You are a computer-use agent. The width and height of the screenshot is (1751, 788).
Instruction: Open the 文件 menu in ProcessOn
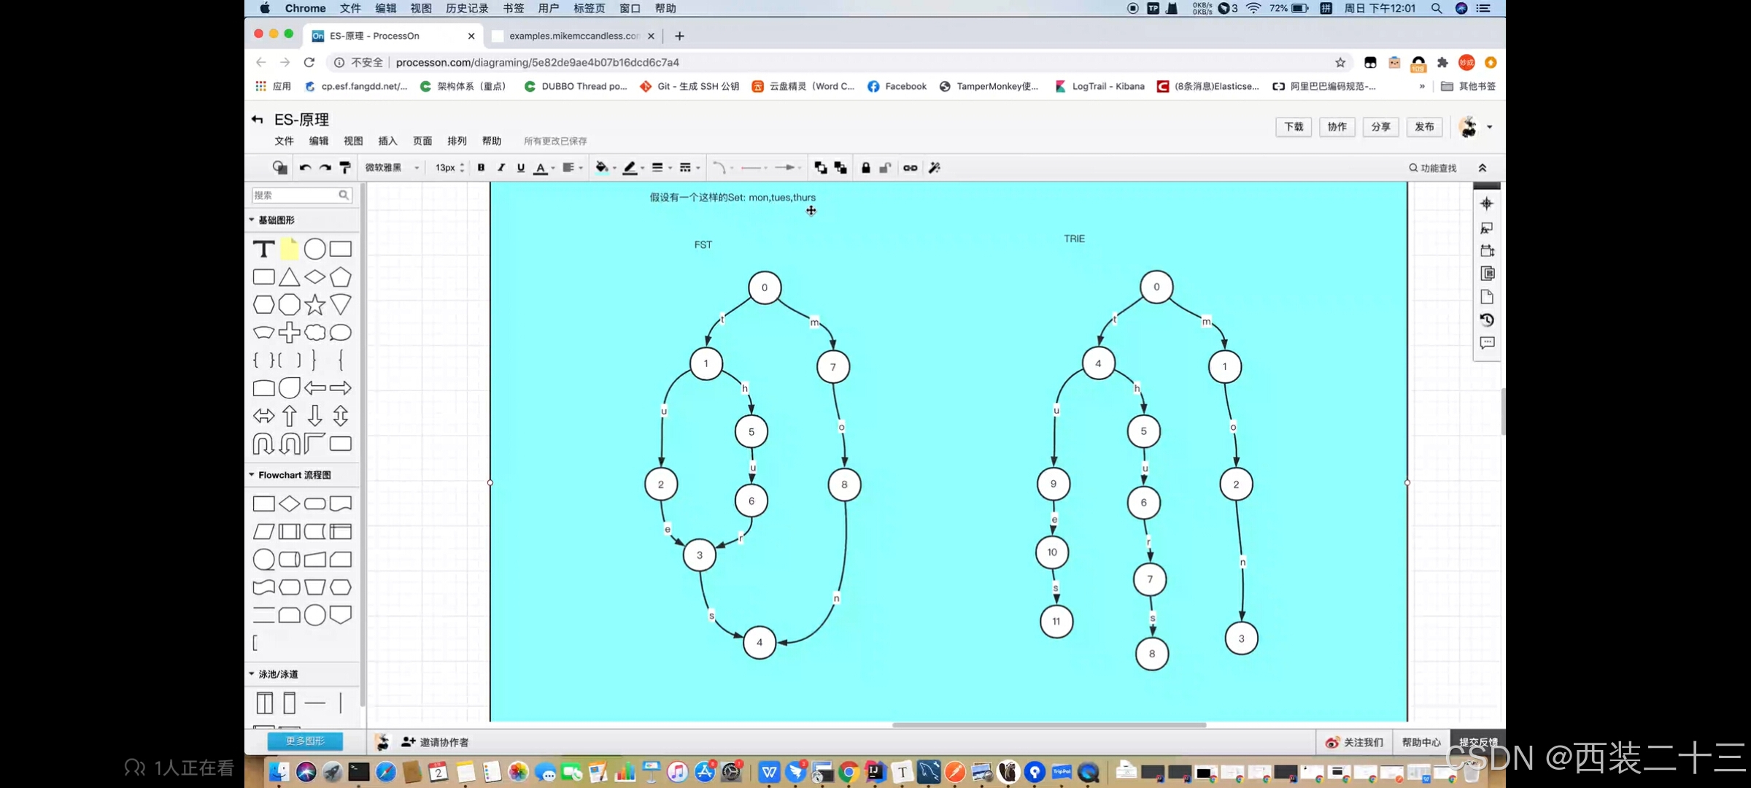pos(284,141)
